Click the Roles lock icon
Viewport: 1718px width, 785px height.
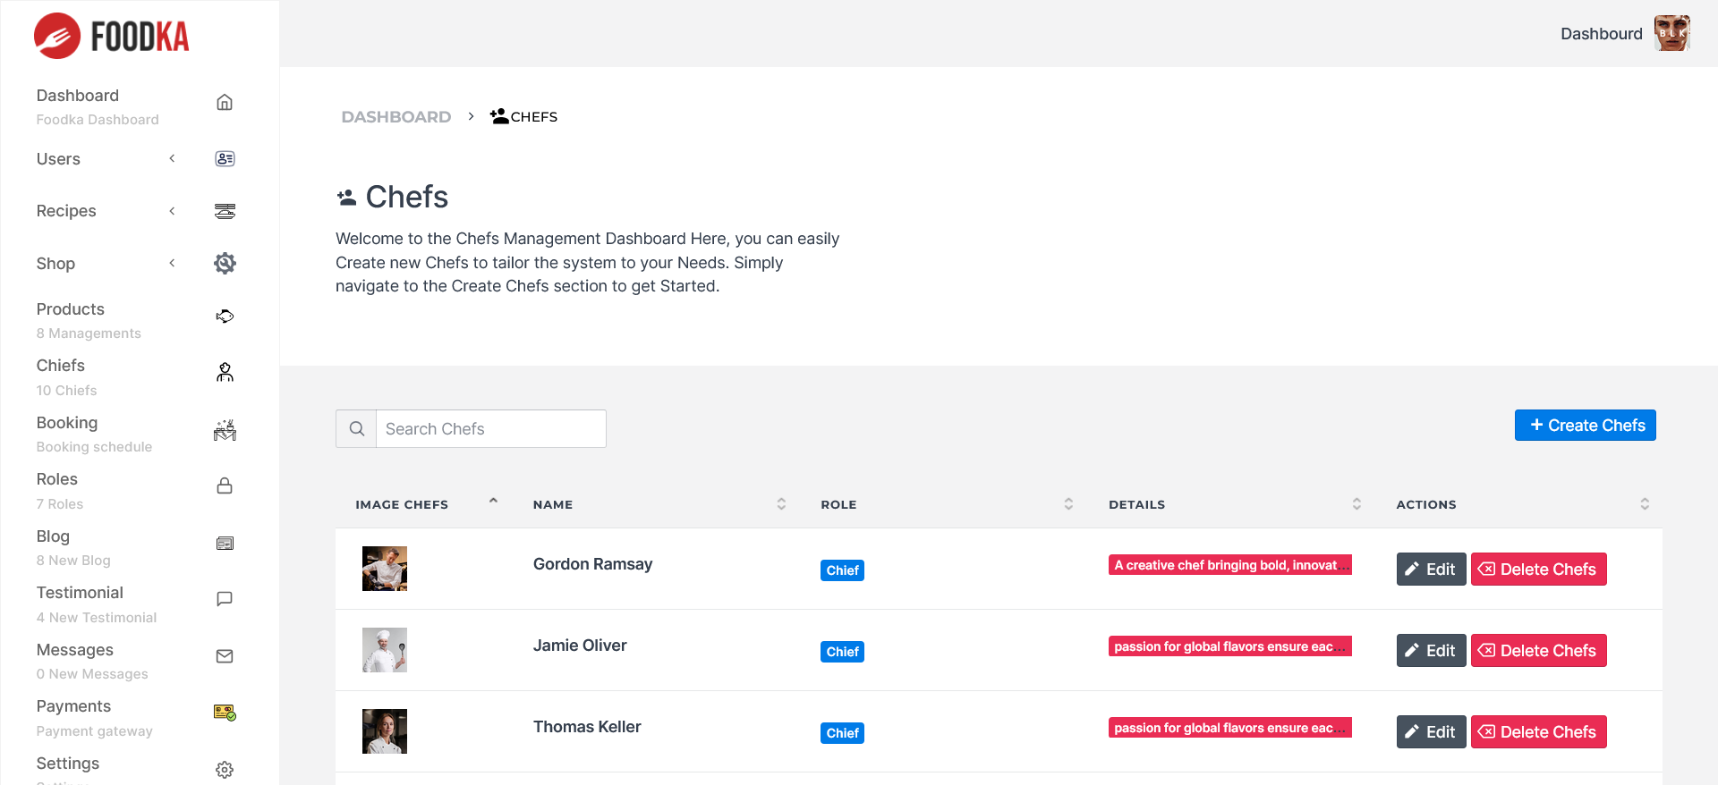[225, 486]
